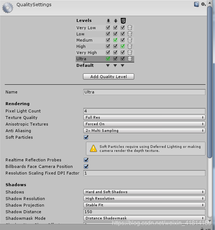This screenshot has width=215, height=230.
Task: Open Shadows type dropdown
Action: coord(144,192)
